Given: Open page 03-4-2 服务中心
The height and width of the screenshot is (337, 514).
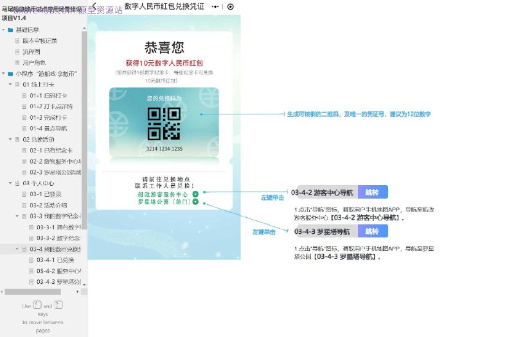Looking at the screenshot, I should tap(59, 271).
